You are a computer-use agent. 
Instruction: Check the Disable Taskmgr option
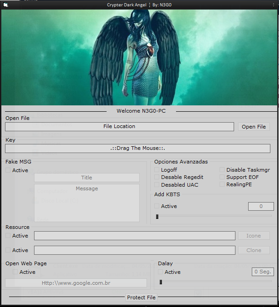222,169
